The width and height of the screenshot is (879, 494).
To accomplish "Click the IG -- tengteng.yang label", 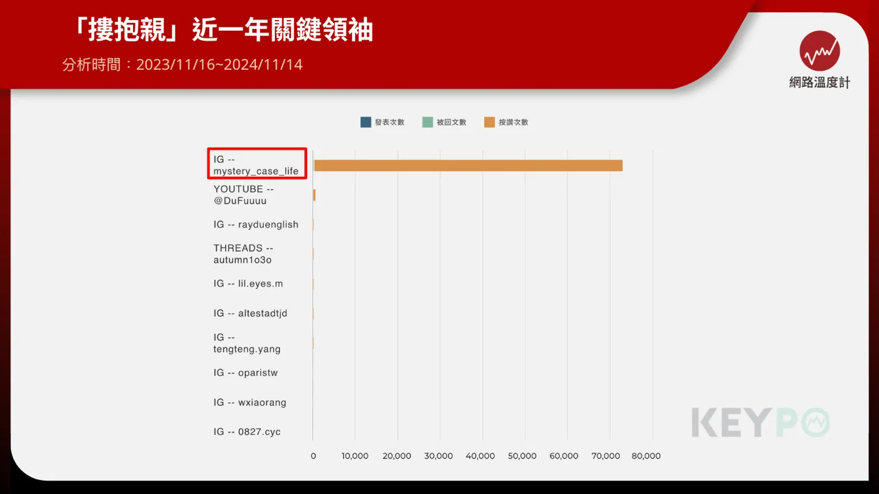I will point(247,343).
